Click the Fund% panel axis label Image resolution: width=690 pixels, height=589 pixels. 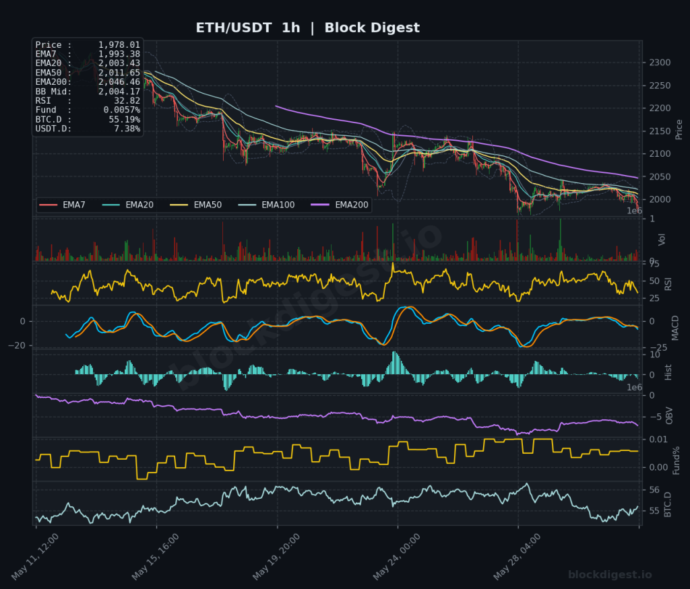click(677, 460)
